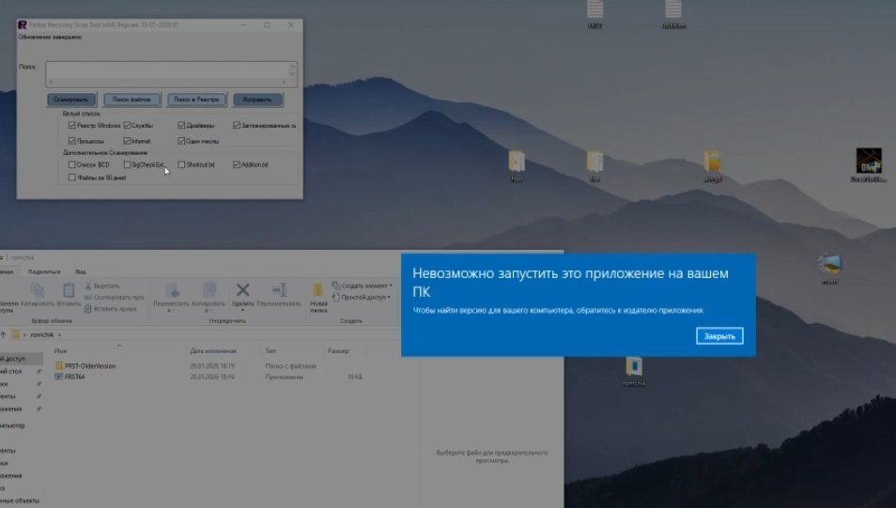This screenshot has height=508, width=896.
Task: Click right scroll arrow of FRST search box
Action: pyautogui.click(x=284, y=83)
